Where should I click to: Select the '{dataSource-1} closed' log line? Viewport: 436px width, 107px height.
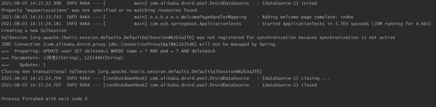[x=159, y=85]
